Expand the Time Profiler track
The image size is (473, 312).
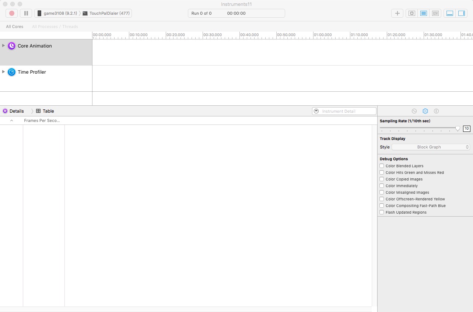click(4, 72)
